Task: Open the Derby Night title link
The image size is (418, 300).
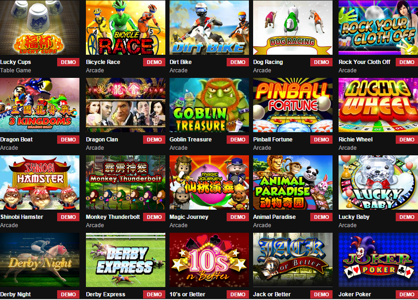Action: click(15, 294)
